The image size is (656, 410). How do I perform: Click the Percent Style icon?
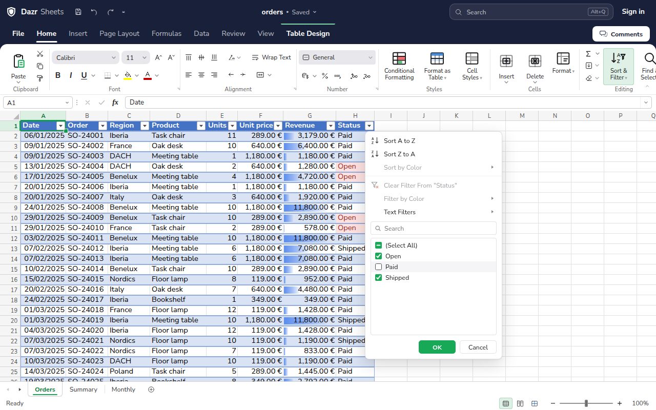click(x=325, y=76)
